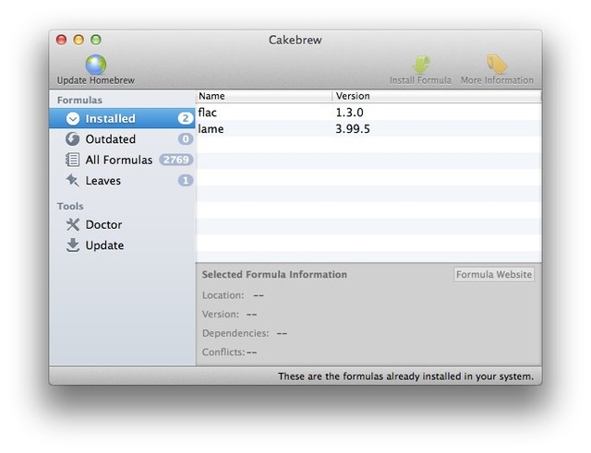Close the Cakebrew window with red button
Image resolution: width=591 pixels, height=453 pixels.
(61, 40)
